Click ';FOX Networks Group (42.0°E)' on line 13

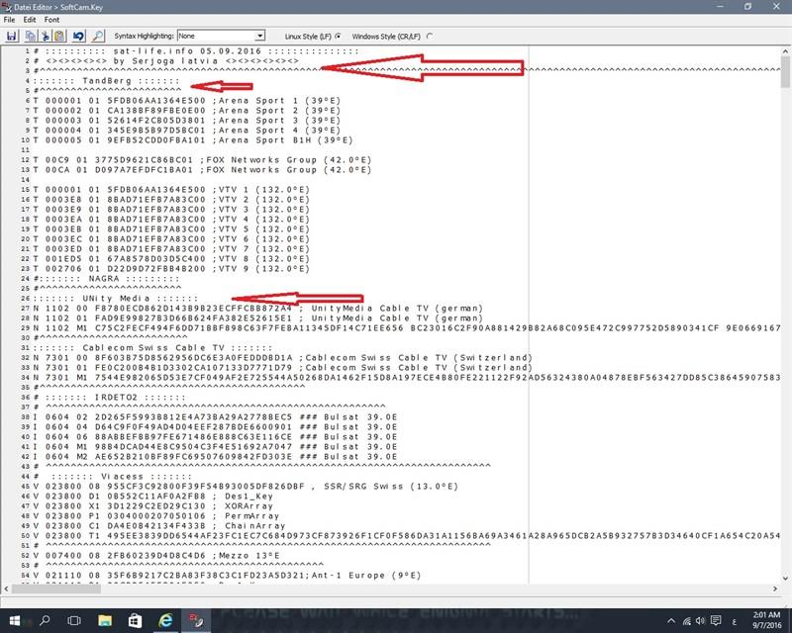click(x=285, y=170)
